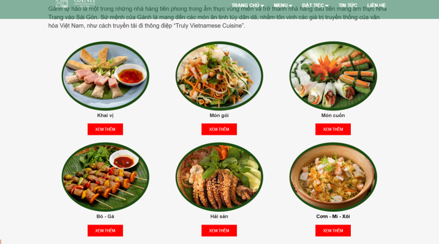Expand the TRANG CHỦ dropdown arrow

tap(262, 5)
